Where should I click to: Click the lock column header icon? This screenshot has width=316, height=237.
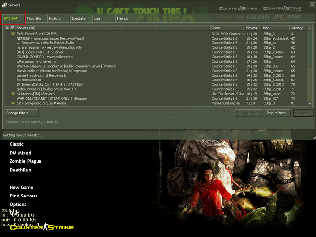[7, 28]
